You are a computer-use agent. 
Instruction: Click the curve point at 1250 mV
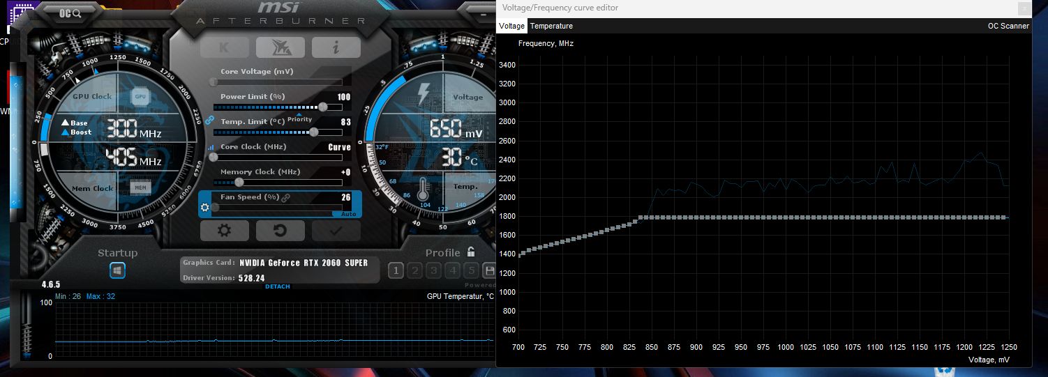click(1005, 217)
